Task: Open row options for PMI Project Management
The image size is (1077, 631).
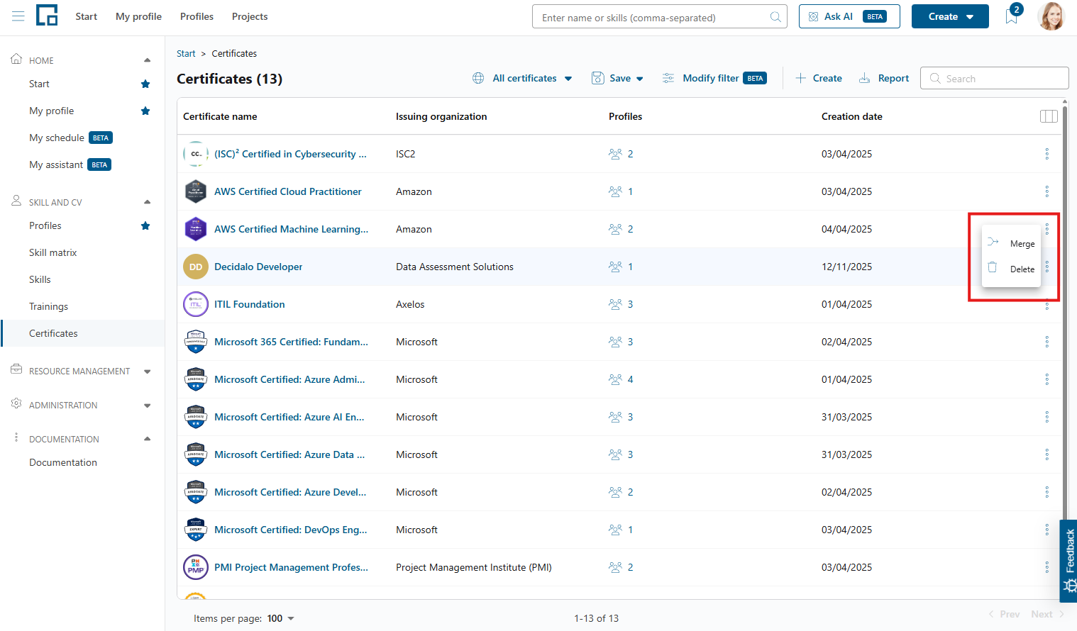Action: click(1046, 567)
